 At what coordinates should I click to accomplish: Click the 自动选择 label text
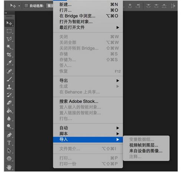tap(37, 6)
